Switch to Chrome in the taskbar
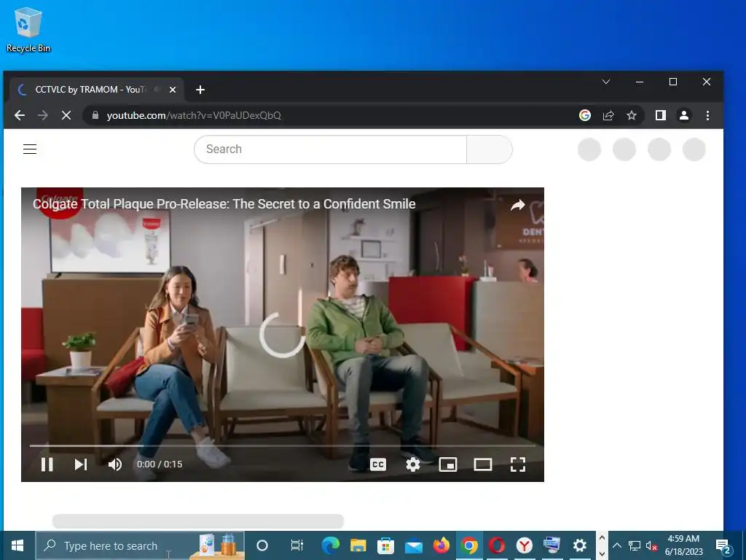Viewport: 746px width, 560px height. pyautogui.click(x=469, y=545)
